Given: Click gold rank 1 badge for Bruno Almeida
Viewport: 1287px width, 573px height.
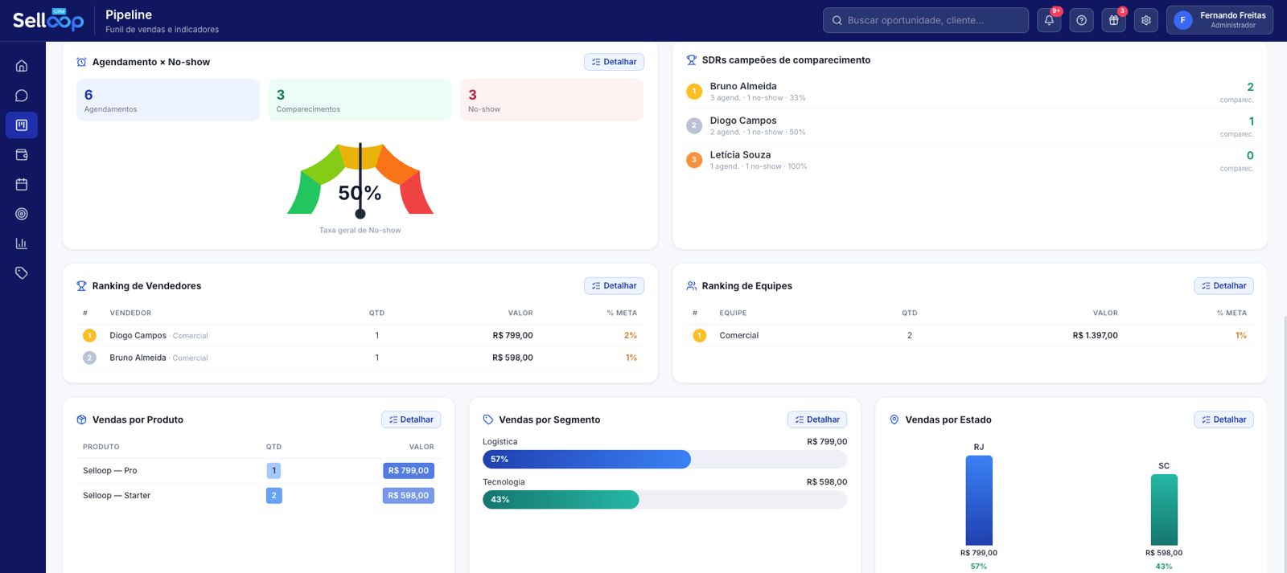Looking at the screenshot, I should [x=694, y=92].
